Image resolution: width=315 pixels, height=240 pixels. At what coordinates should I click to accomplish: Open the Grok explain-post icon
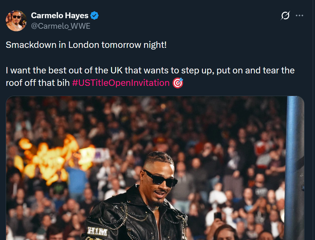[x=285, y=15]
